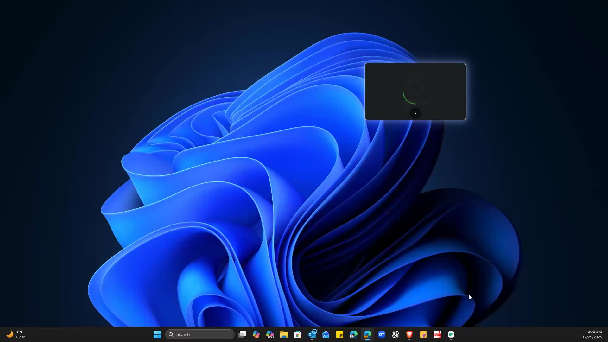Open the Windows Start menu
This screenshot has width=608, height=342.
point(157,334)
